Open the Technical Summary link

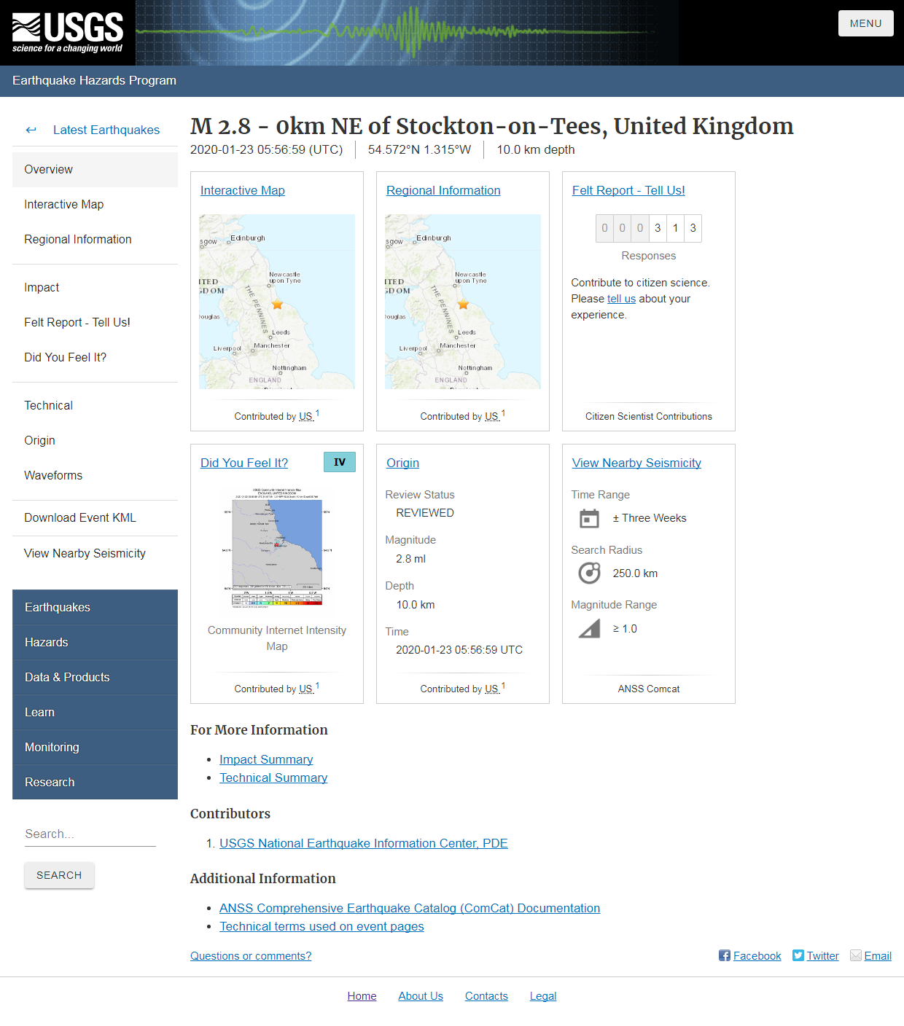coord(273,778)
